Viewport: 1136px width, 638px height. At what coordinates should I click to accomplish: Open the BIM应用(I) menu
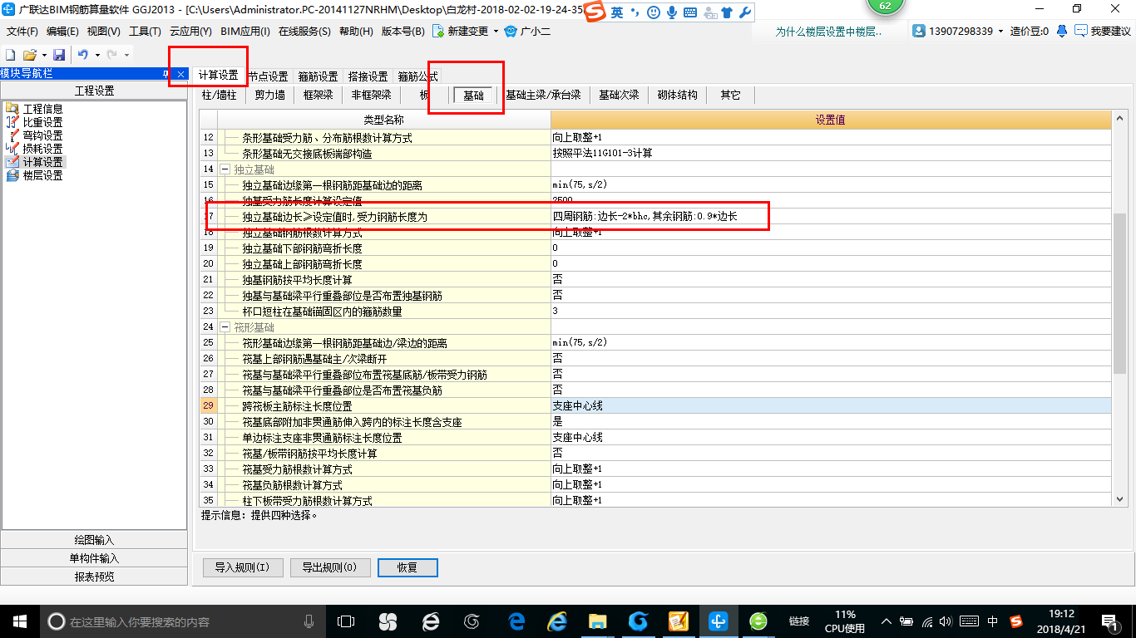[245, 32]
